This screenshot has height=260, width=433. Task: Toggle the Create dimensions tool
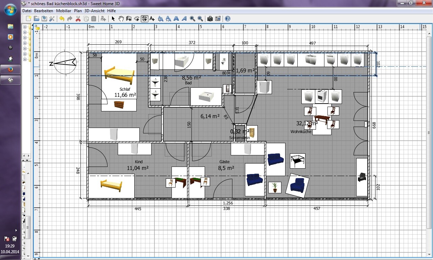[x=144, y=19]
